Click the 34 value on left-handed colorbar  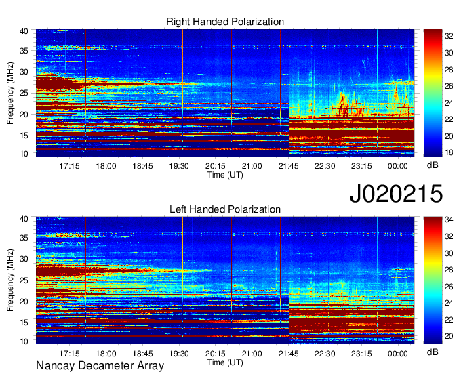point(449,220)
